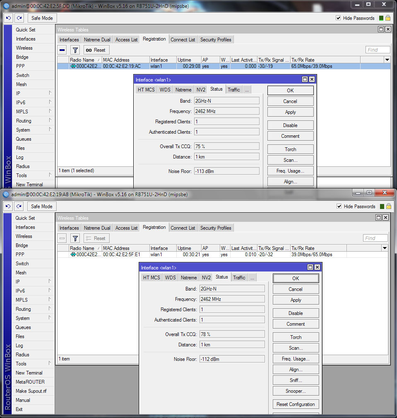Click Redo arrow in bottom WinBox window
The width and height of the screenshot is (397, 418).
click(x=19, y=207)
